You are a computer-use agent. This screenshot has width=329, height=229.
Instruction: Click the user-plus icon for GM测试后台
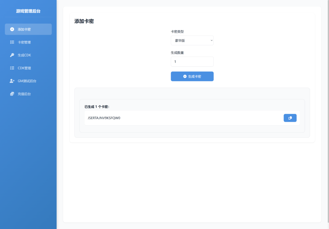tap(12, 81)
